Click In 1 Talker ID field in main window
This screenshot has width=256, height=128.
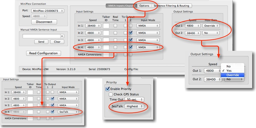click(106, 26)
